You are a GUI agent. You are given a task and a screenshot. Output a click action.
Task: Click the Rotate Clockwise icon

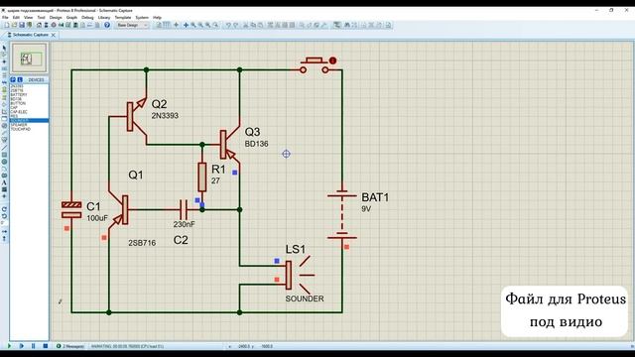pyautogui.click(x=4, y=209)
